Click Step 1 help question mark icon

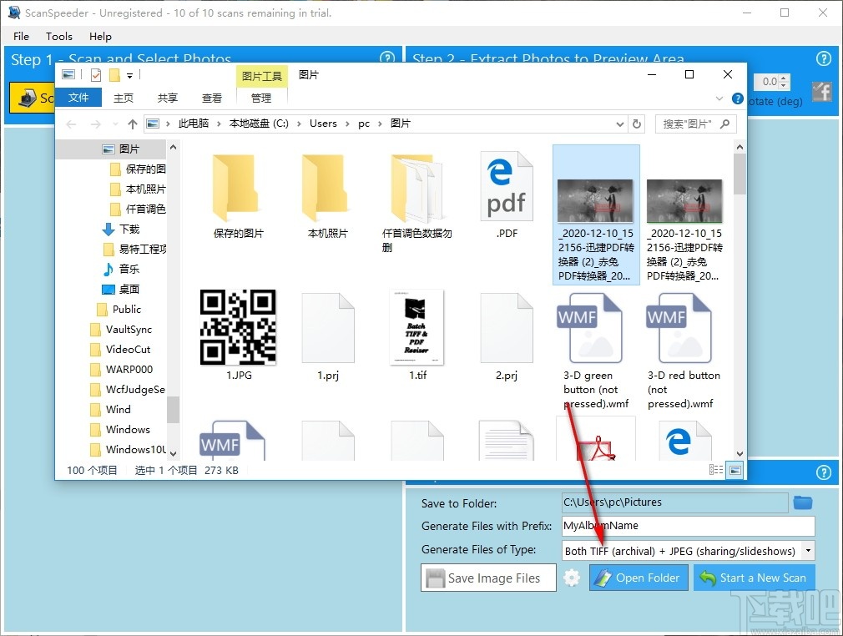[387, 58]
